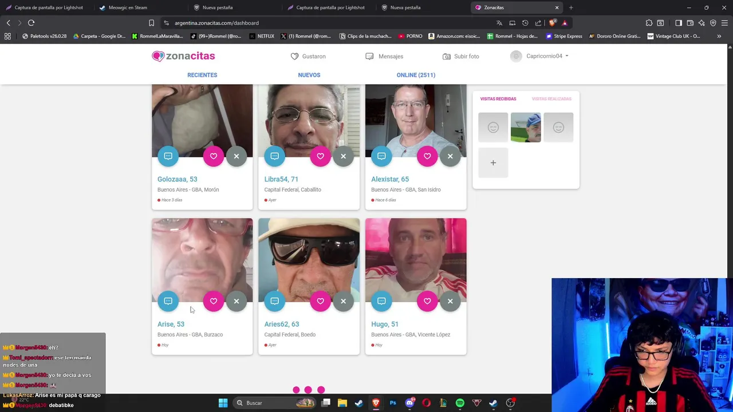Expand the Capricornio04 account dropdown

[x=539, y=56]
